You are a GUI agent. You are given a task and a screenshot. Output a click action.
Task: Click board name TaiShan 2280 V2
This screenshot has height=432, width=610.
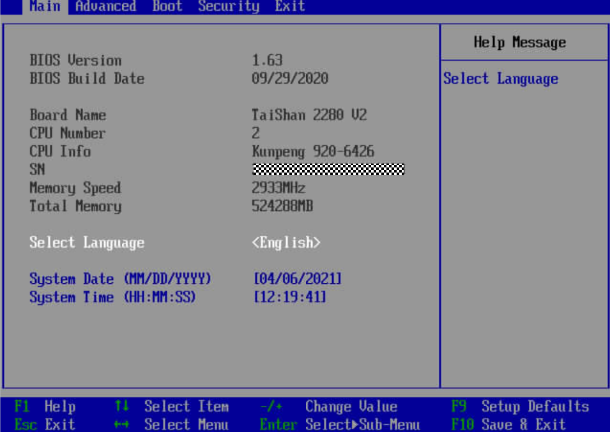309,115
